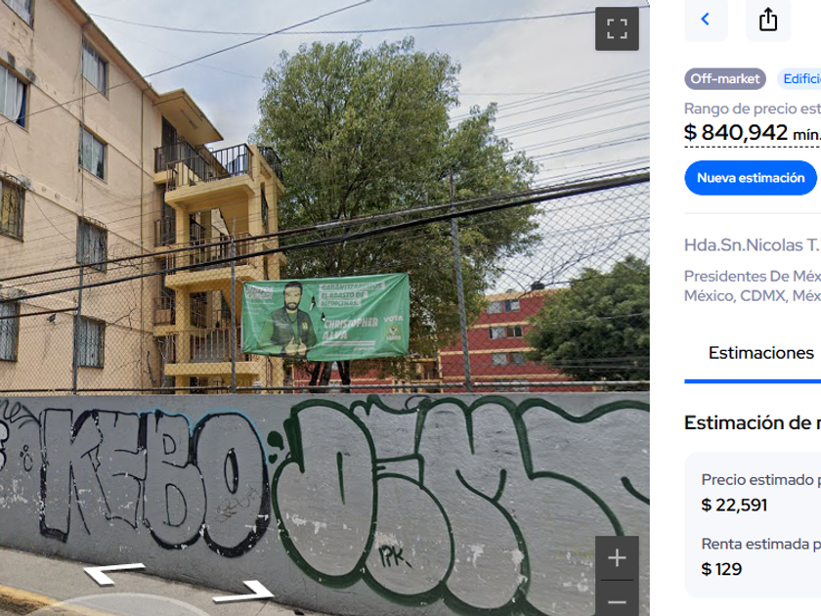Select the $ 129 estimated rent value
The height and width of the screenshot is (616, 821).
[721, 569]
